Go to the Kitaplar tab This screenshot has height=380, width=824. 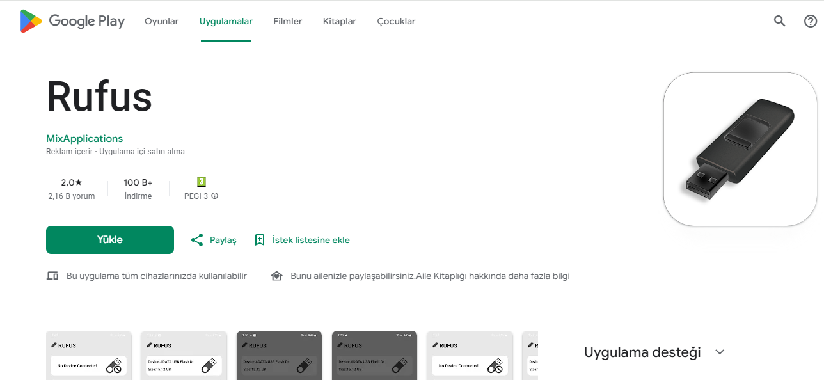(339, 21)
